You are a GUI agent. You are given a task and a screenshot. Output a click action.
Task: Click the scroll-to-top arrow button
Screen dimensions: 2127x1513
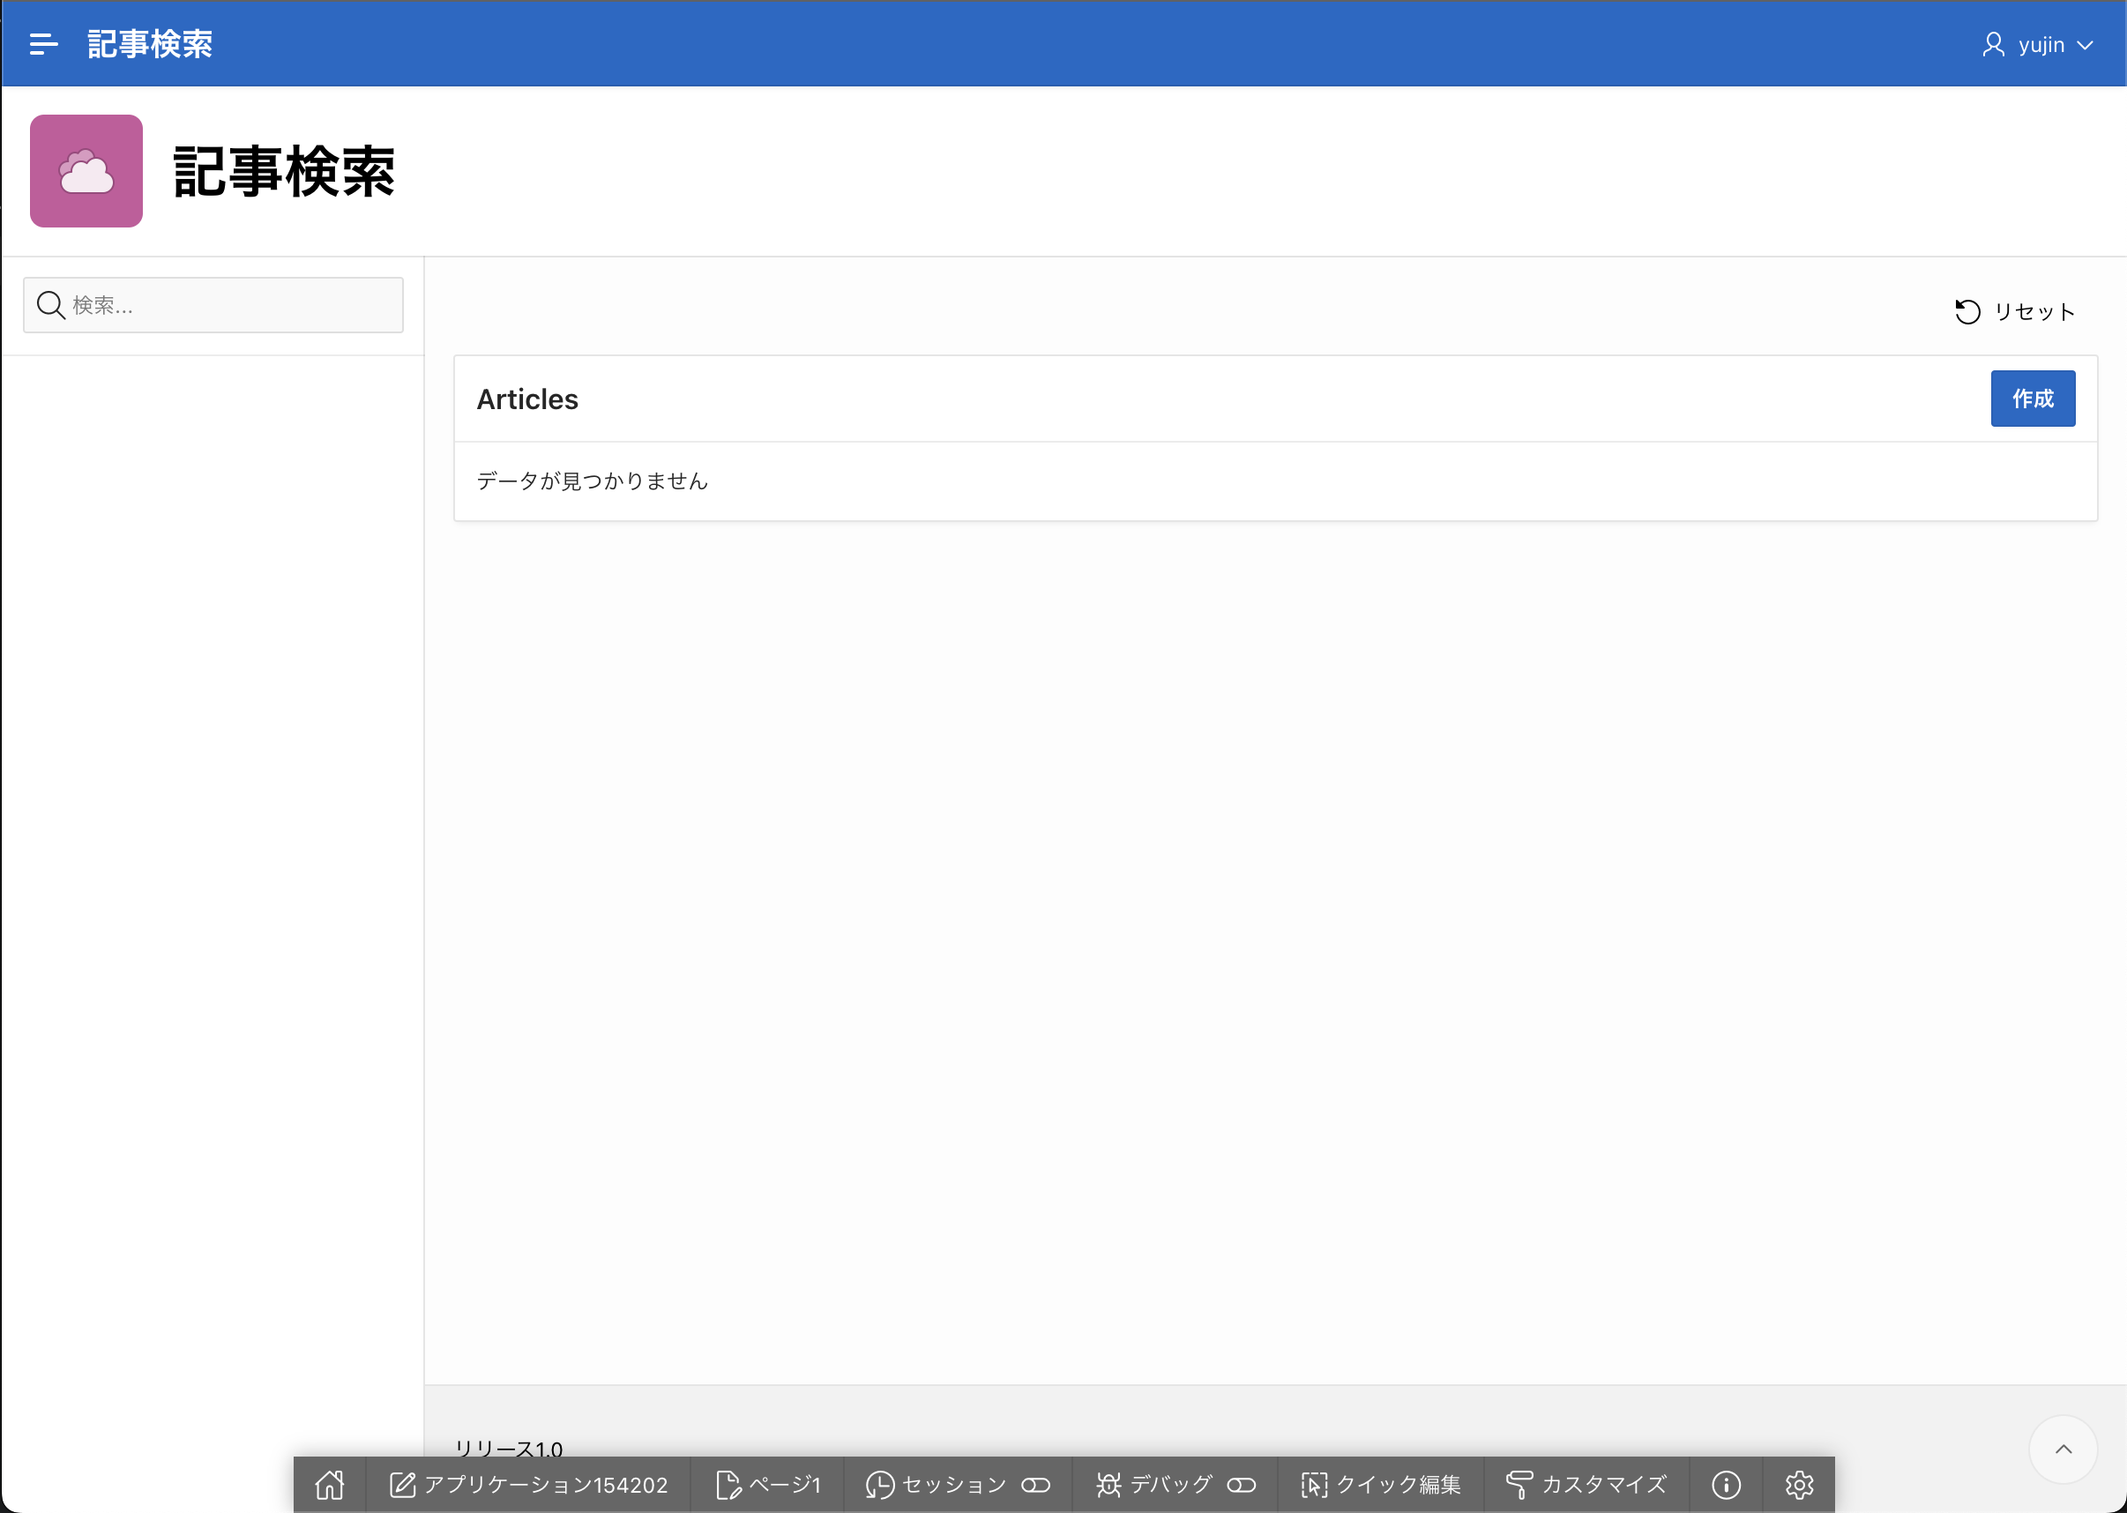[x=2063, y=1449]
